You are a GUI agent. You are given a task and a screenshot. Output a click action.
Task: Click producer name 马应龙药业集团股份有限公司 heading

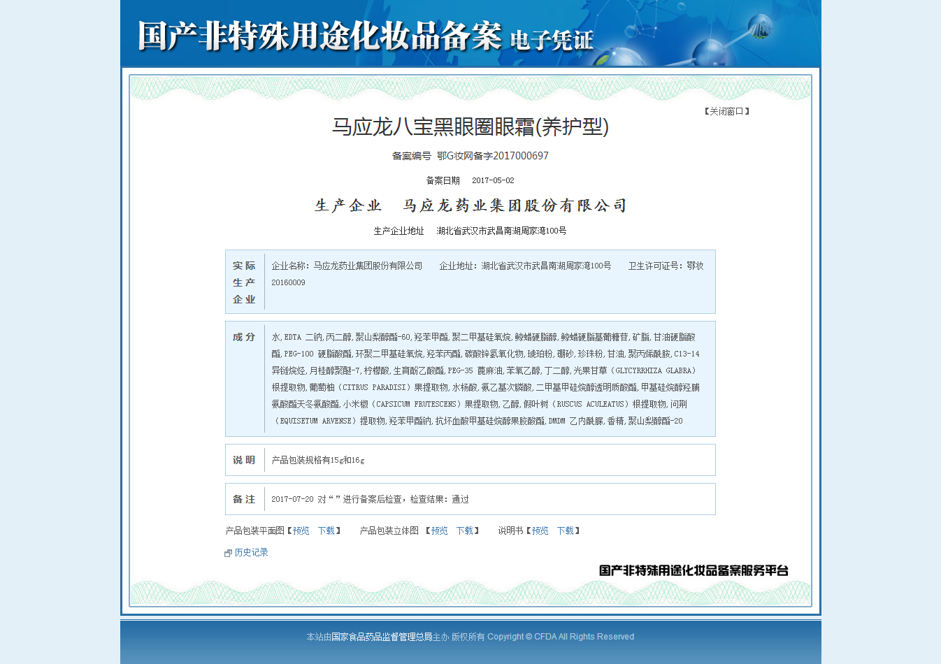(x=515, y=205)
